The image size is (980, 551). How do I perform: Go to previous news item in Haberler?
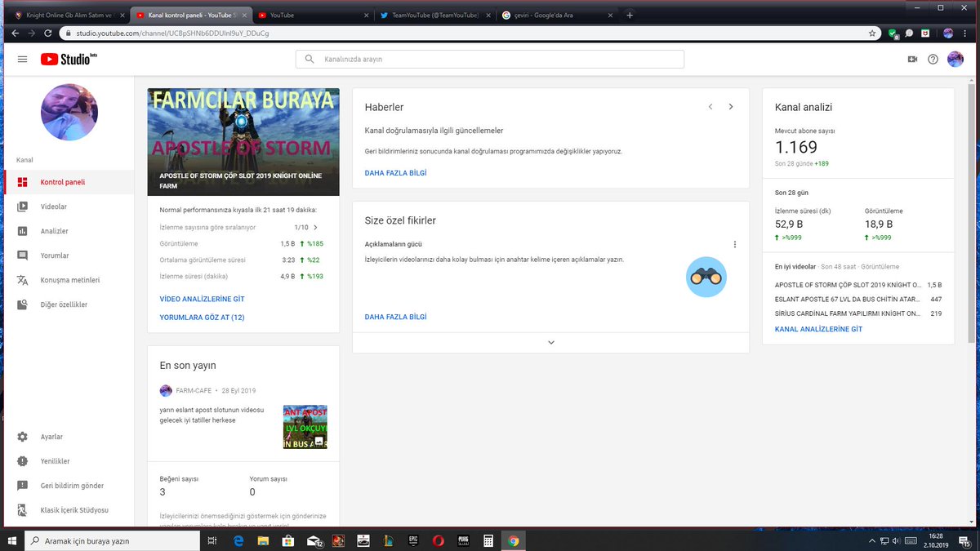(x=710, y=107)
